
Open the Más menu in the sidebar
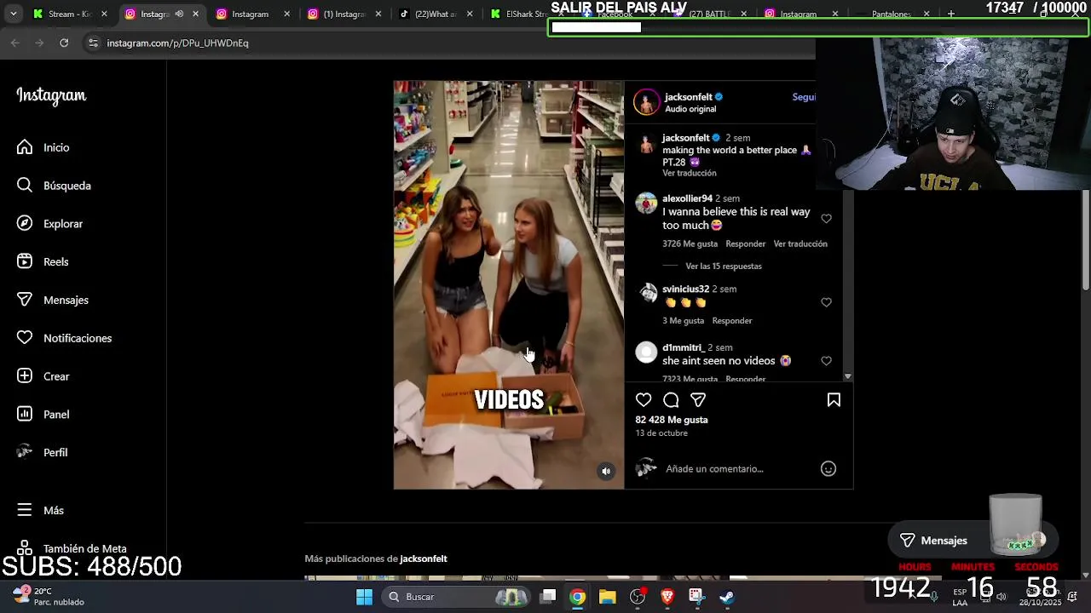point(40,510)
